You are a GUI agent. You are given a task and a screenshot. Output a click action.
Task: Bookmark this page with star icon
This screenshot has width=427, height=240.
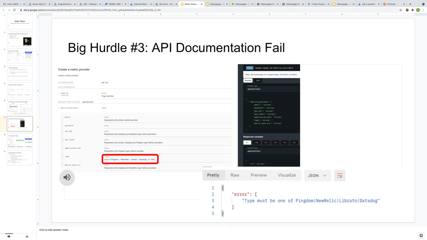(x=400, y=10)
